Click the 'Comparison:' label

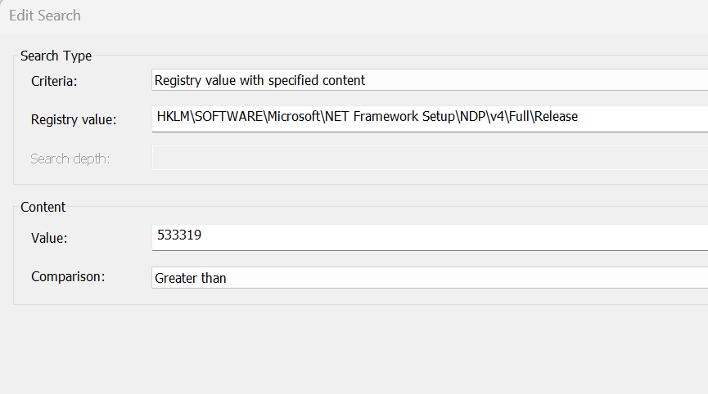point(68,277)
